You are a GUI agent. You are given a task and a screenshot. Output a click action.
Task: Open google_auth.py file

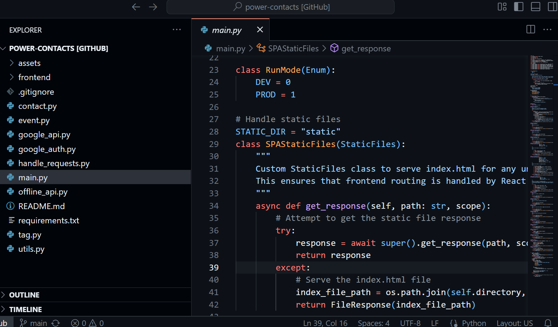pyautogui.click(x=95, y=149)
